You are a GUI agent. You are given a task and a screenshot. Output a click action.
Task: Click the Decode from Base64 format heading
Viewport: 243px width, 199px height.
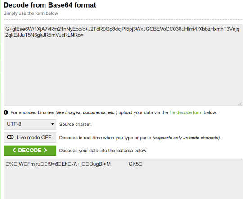tap(50, 5)
